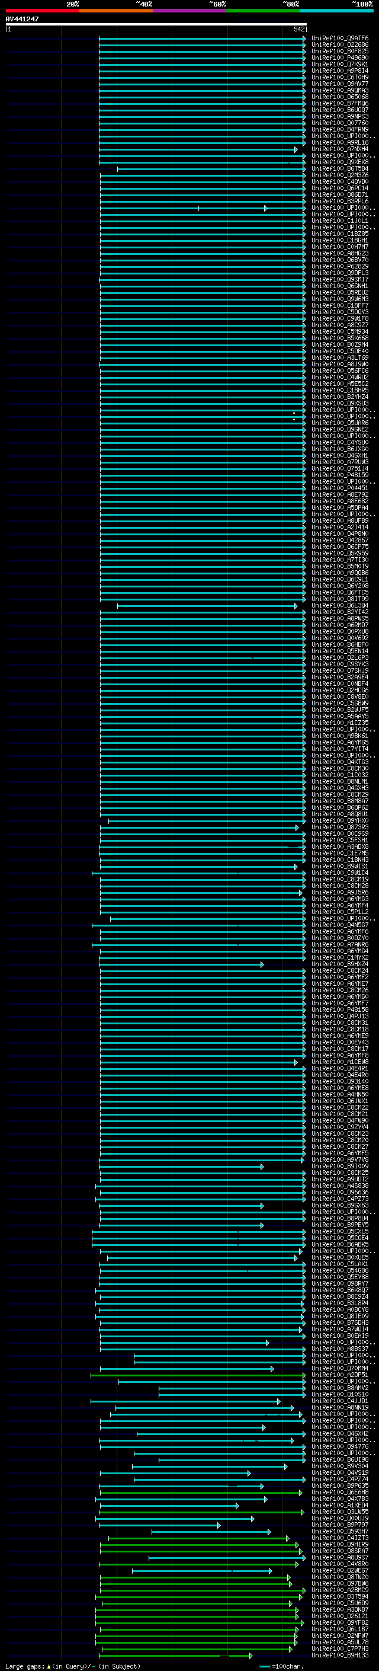The width and height of the screenshot is (379, 1671).
Task: Click the red ~20% identity color segment
Action: click(42, 11)
